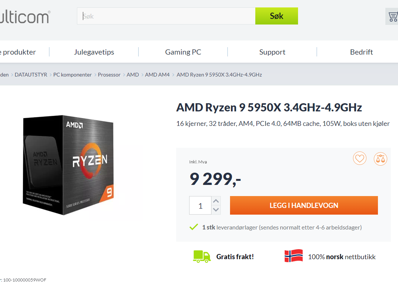
Task: Open the Gaming PC menu
Action: coord(183,52)
